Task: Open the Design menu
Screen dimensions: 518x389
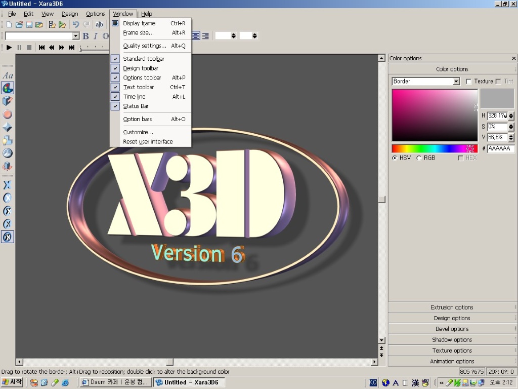Action: tap(70, 14)
